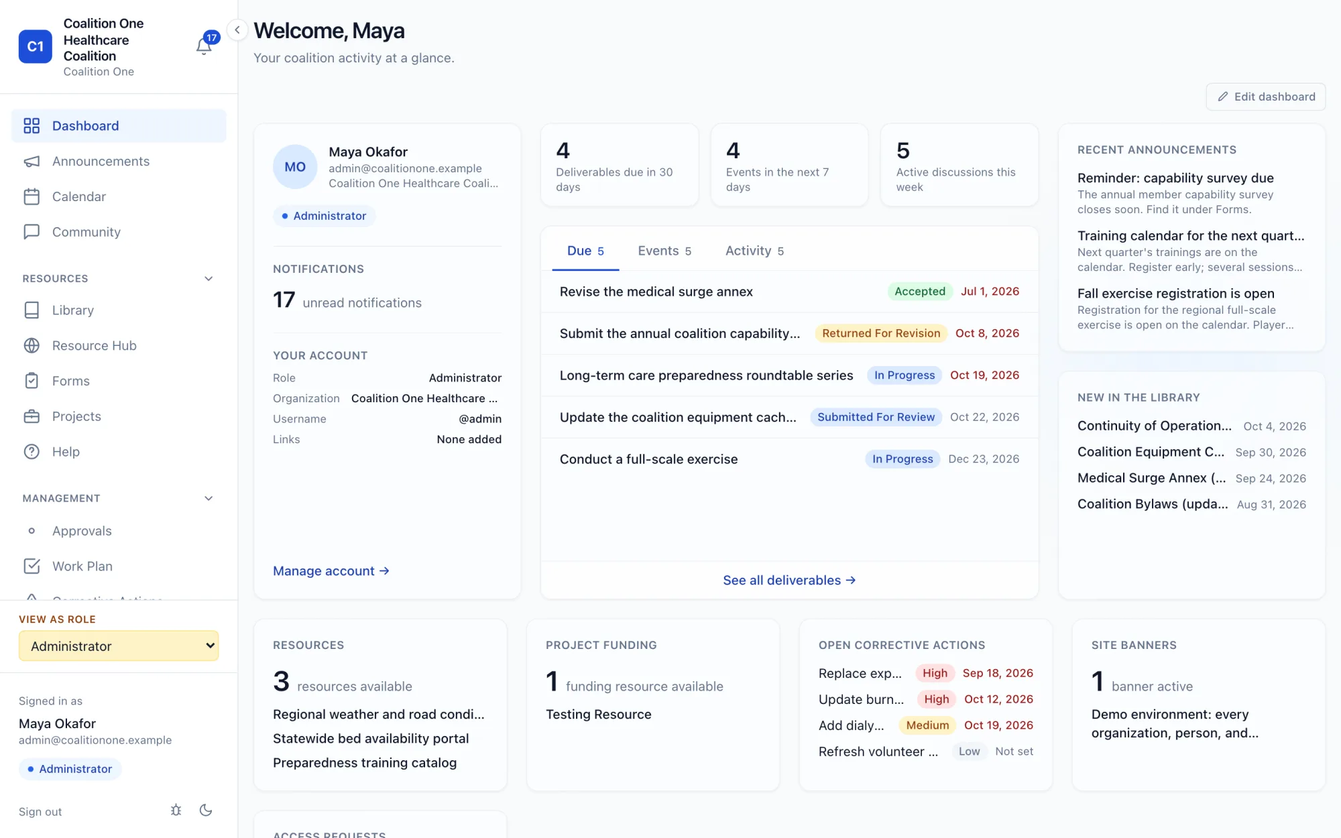Image resolution: width=1341 pixels, height=838 pixels.
Task: Click the 'Returned For Revision' status badge
Action: pos(881,333)
